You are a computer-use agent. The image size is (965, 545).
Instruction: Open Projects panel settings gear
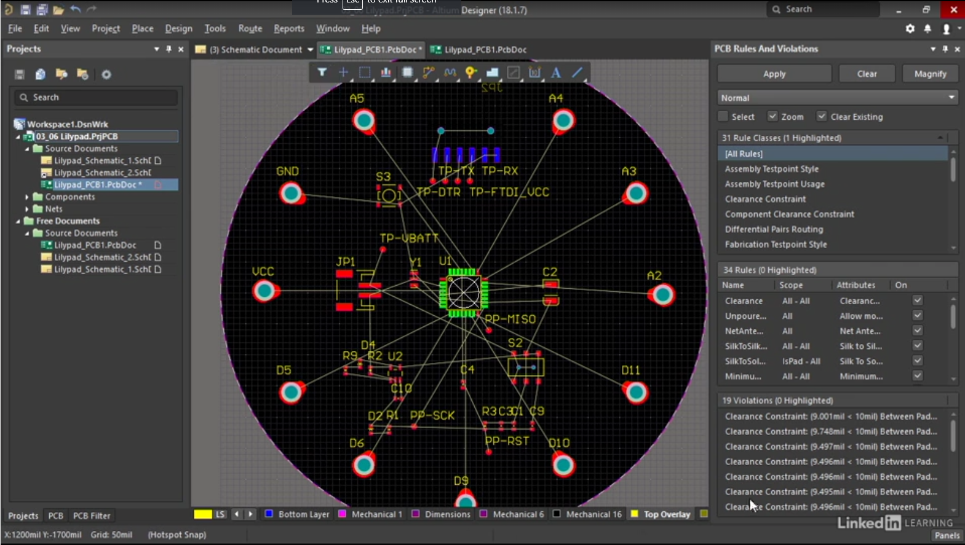click(x=106, y=74)
